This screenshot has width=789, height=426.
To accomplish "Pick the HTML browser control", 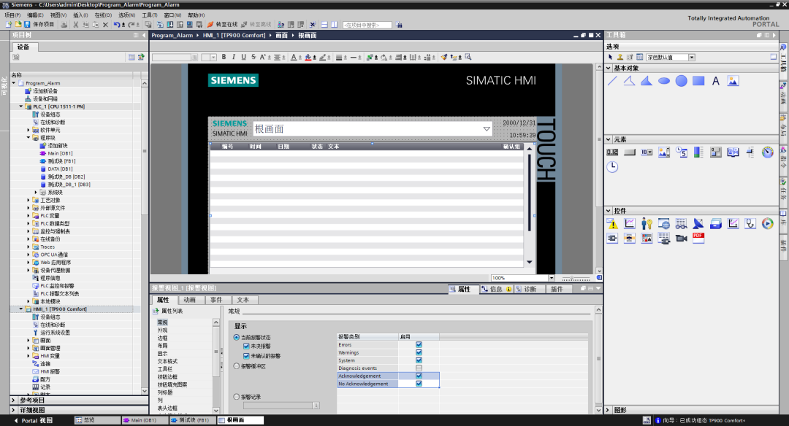I will [x=664, y=223].
